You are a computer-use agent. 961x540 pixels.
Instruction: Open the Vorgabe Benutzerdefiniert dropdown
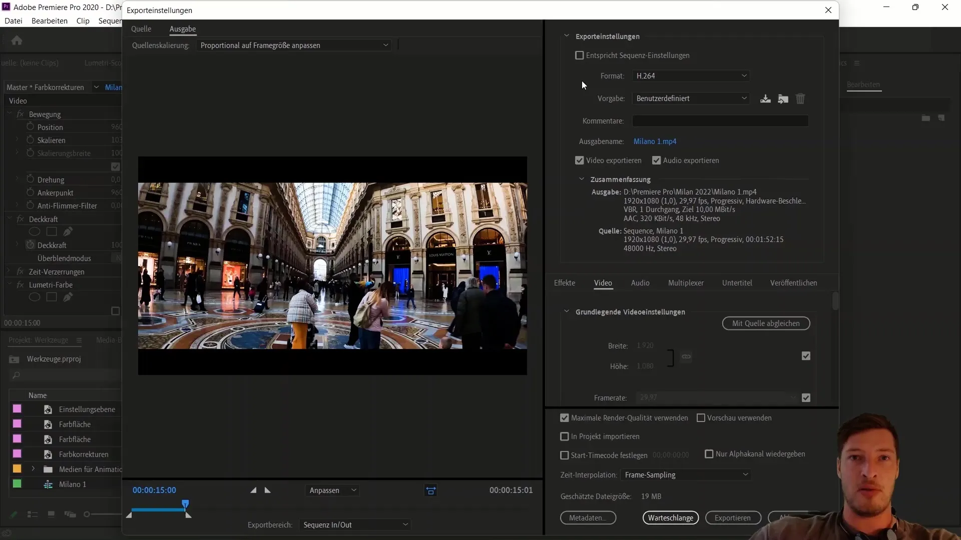pos(691,98)
